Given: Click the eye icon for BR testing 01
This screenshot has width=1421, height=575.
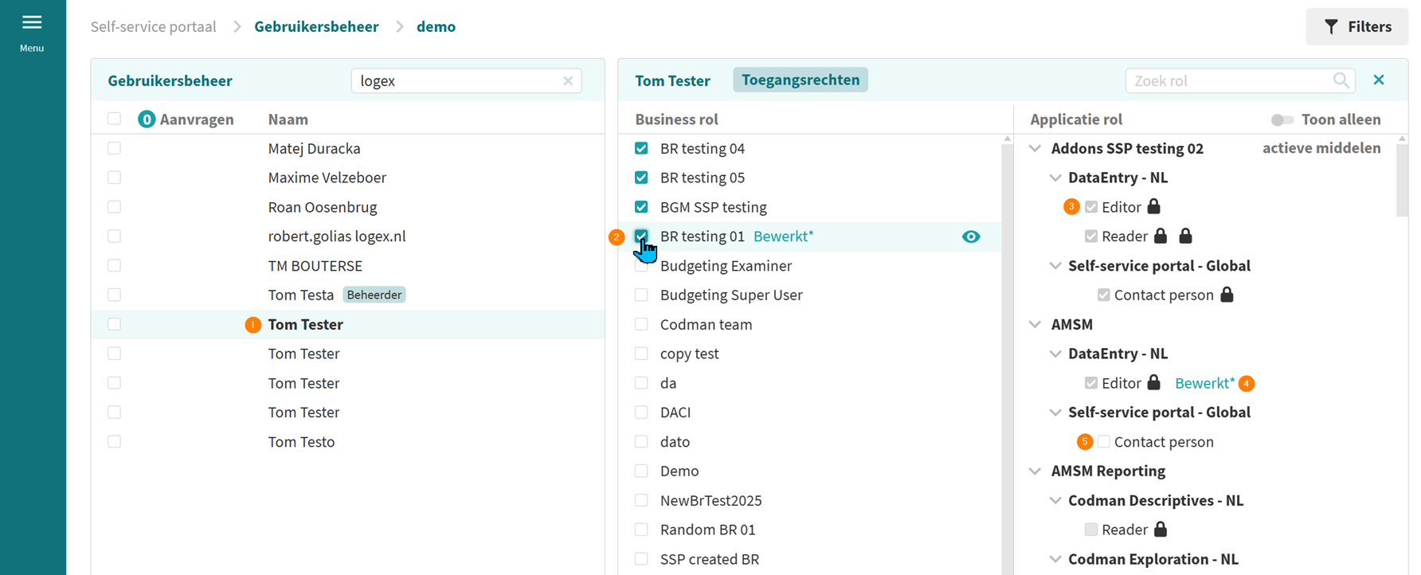Looking at the screenshot, I should click(970, 237).
